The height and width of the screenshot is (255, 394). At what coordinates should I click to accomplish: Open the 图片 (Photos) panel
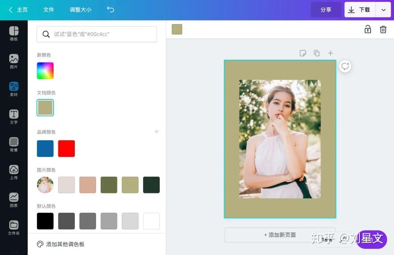(13, 61)
